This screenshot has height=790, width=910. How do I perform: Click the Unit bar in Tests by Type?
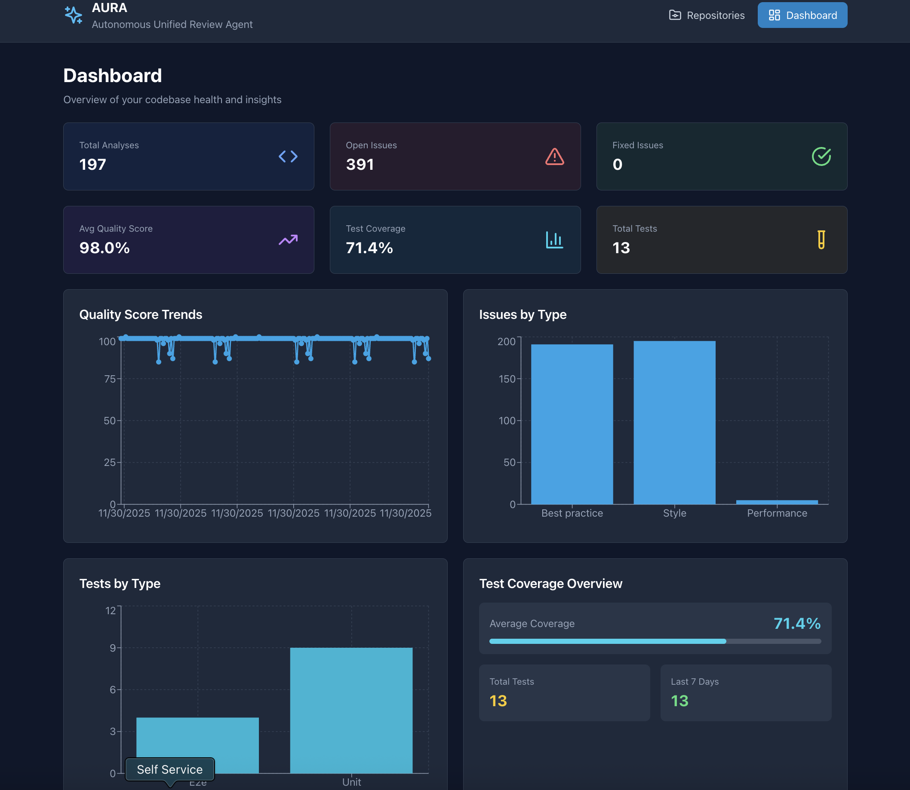351,710
